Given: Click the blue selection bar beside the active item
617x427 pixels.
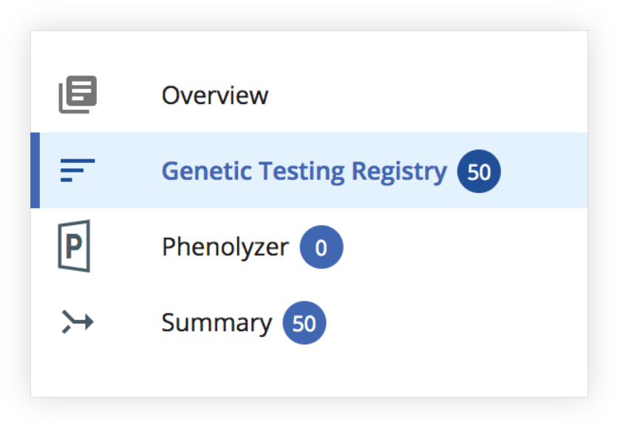Looking at the screenshot, I should (34, 170).
